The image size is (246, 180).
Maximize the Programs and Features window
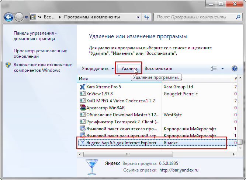pyautogui.click(x=221, y=4)
